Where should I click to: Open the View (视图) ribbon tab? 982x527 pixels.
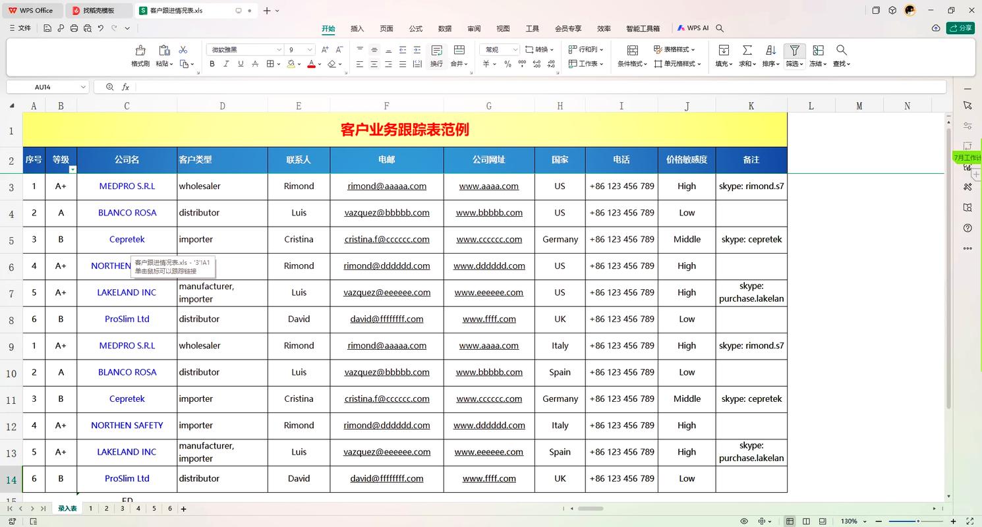503,28
